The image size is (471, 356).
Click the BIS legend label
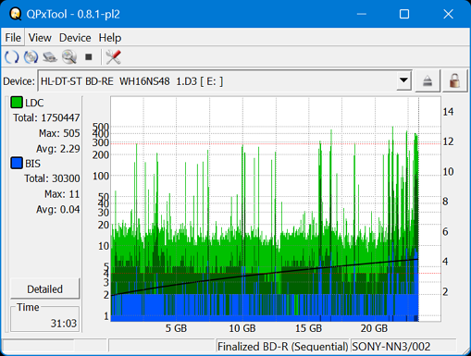(x=32, y=164)
